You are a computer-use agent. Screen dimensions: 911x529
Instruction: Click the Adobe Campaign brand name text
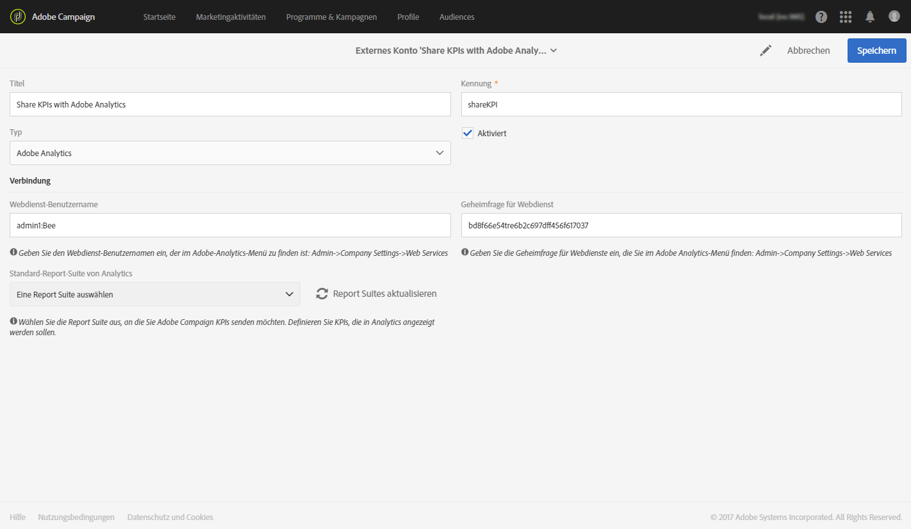[63, 17]
